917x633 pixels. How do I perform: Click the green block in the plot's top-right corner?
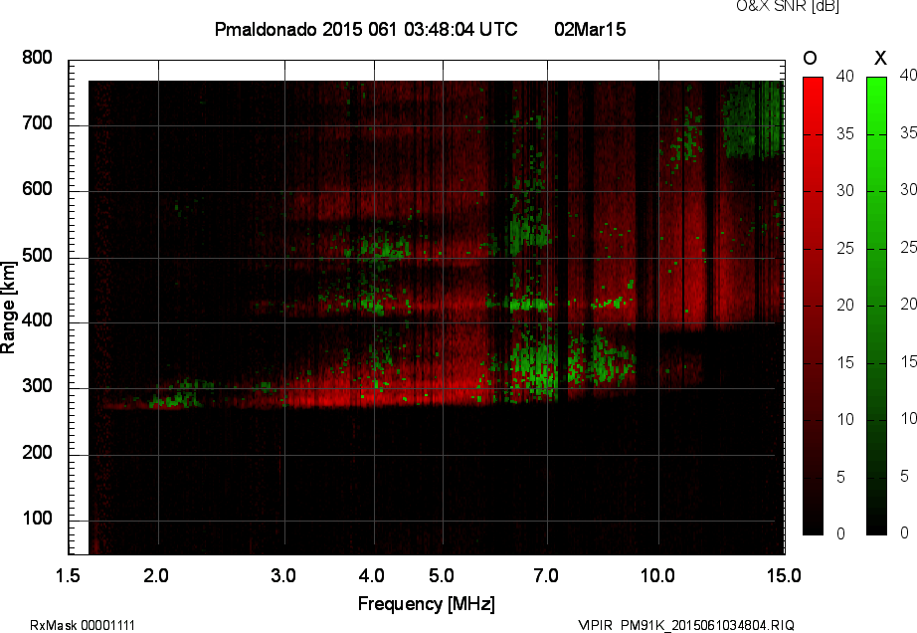(752, 121)
